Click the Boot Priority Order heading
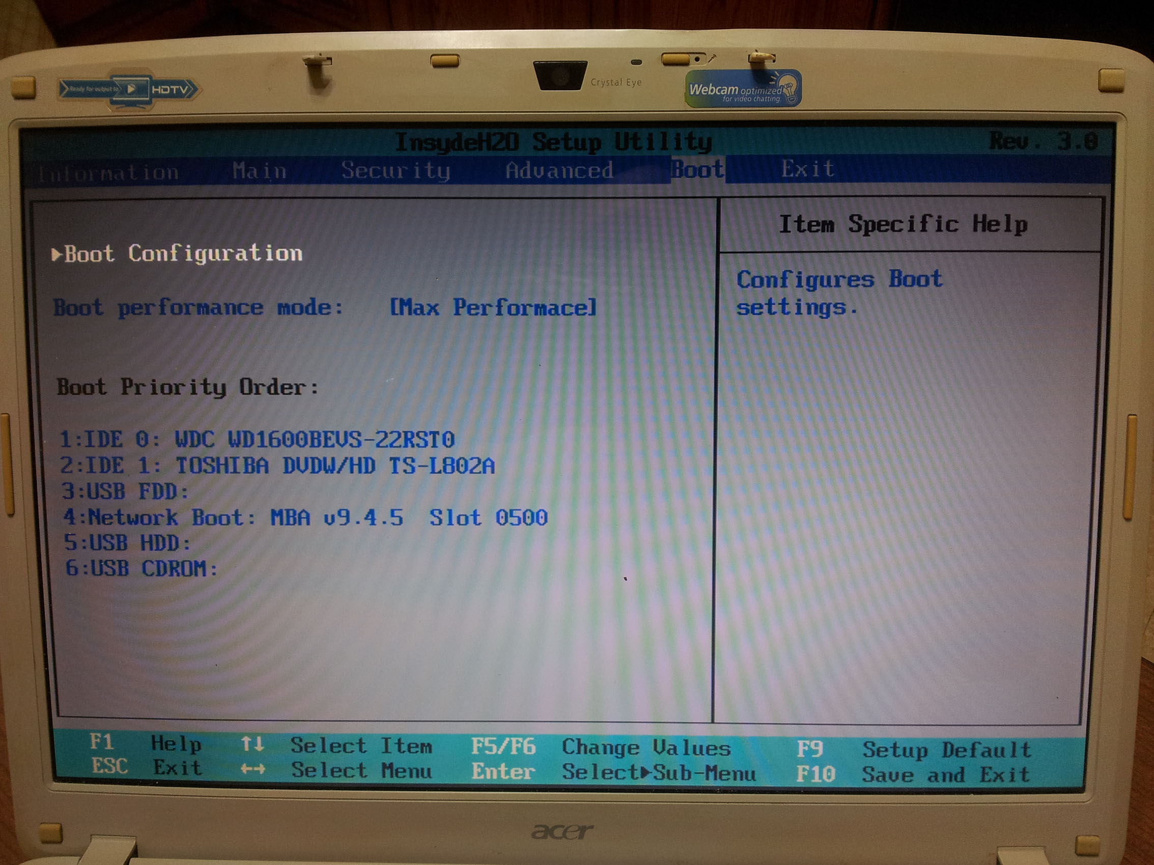The image size is (1154, 865). tap(187, 387)
